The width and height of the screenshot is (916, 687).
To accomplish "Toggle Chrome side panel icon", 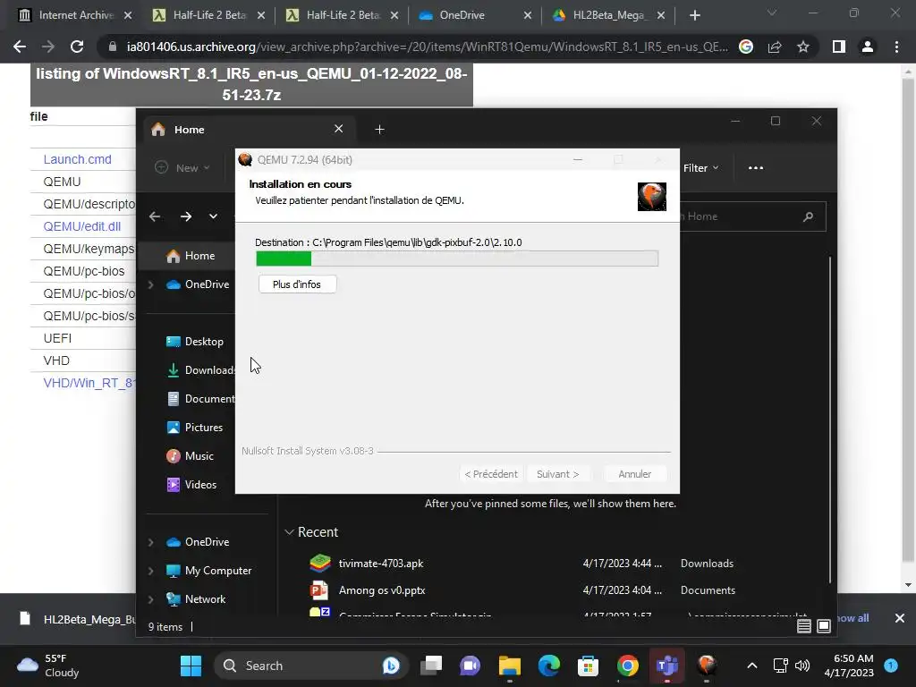I will click(839, 47).
